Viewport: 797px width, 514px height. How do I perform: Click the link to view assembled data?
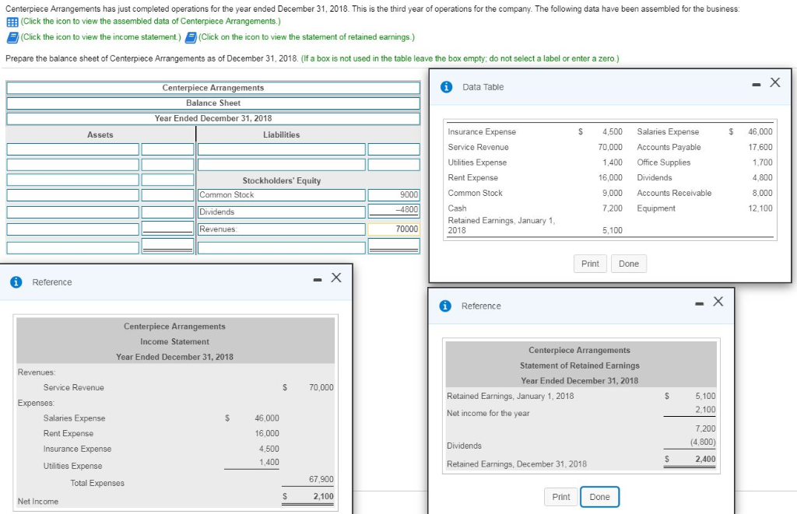click(x=150, y=21)
